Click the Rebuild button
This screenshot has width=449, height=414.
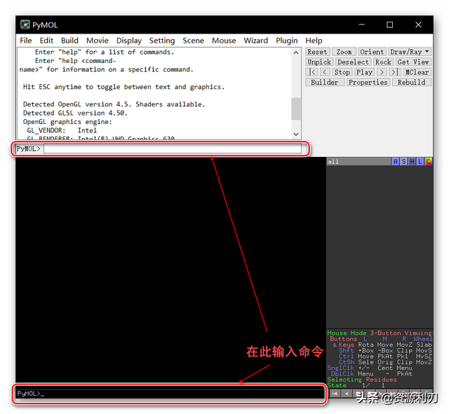411,83
